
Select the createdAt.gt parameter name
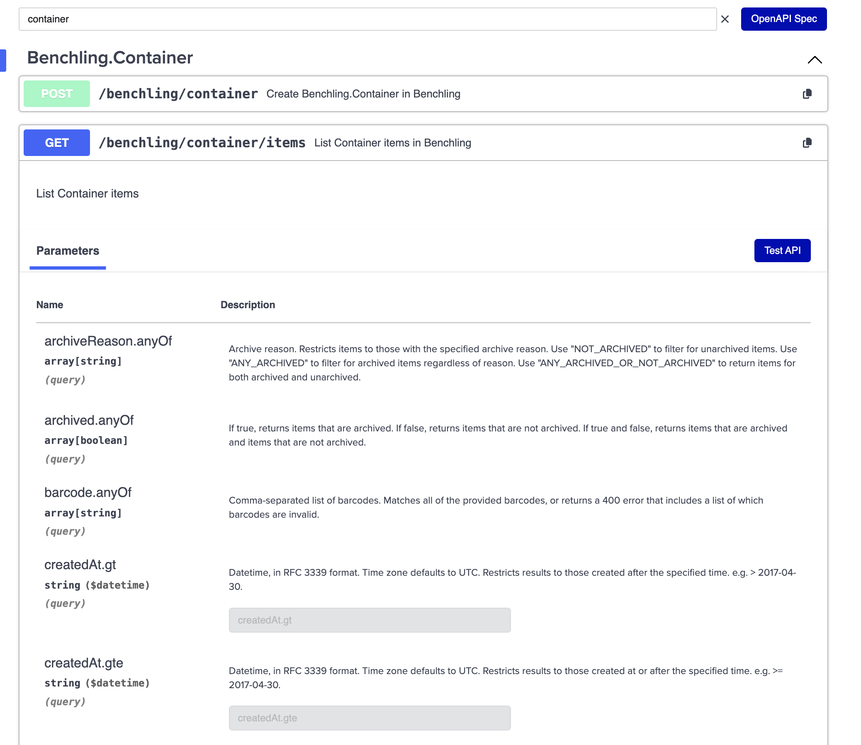point(80,565)
